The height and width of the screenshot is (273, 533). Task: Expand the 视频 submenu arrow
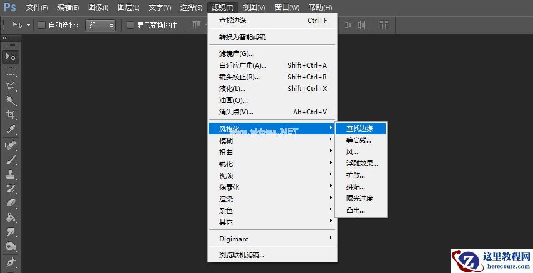[x=331, y=174]
